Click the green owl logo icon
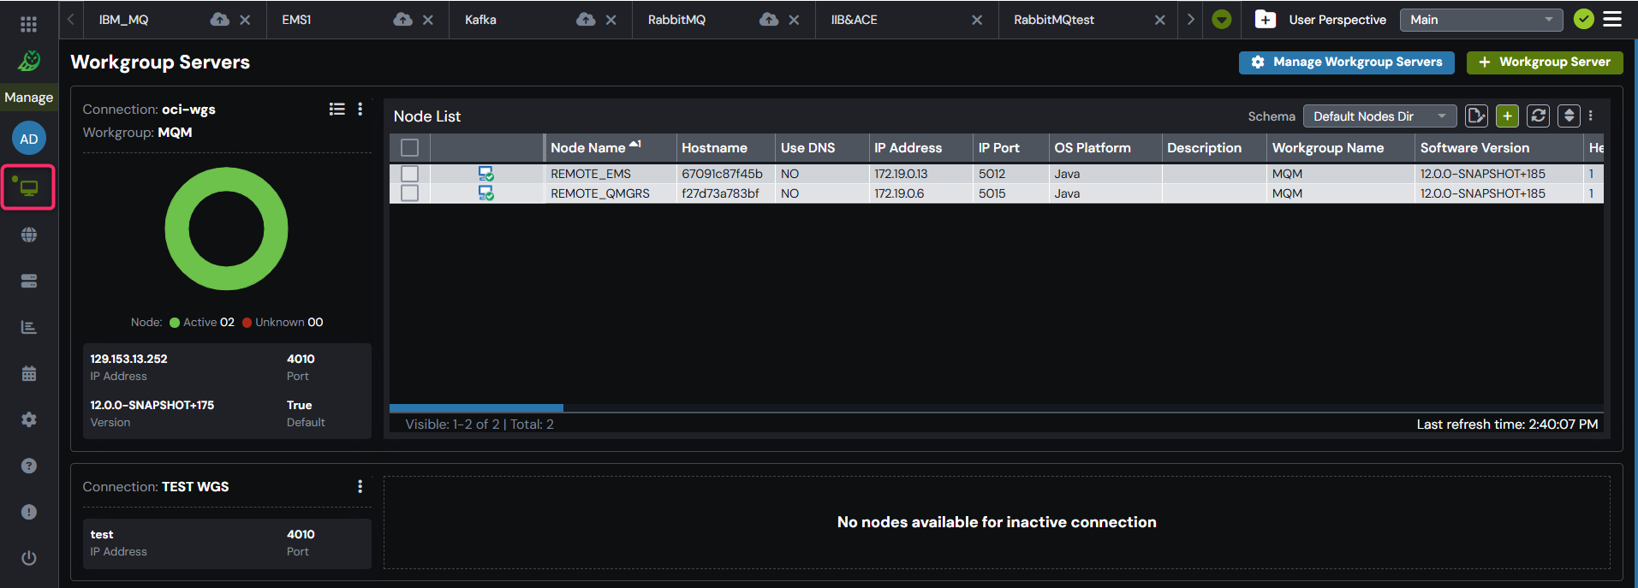Viewport: 1638px width, 588px height. [29, 60]
